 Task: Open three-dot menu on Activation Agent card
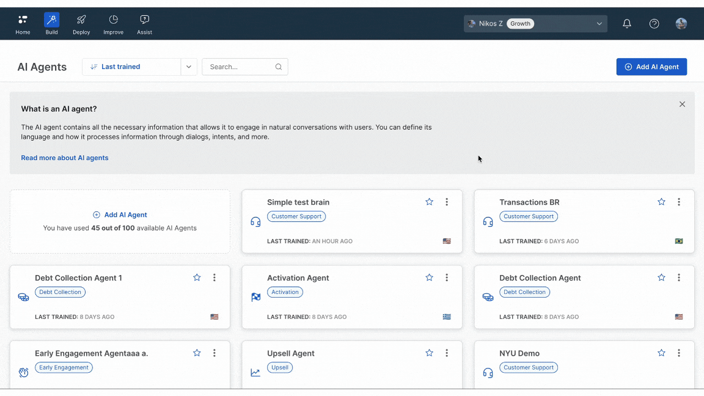[x=447, y=278]
